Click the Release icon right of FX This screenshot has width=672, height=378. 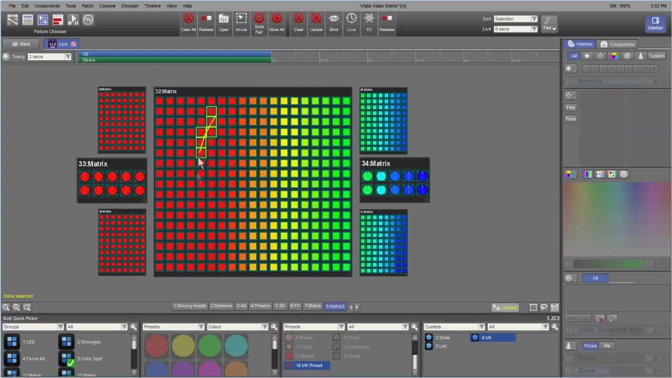387,18
